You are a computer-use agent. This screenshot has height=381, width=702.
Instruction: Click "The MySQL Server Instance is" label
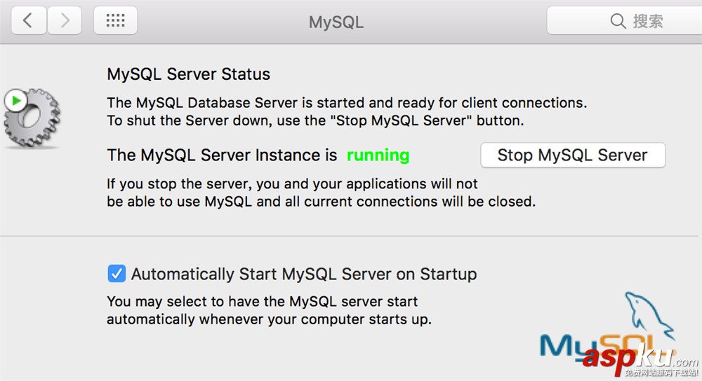(x=222, y=155)
